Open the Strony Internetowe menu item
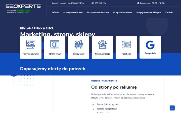The height and width of the screenshot is (113, 181). pos(73,13)
